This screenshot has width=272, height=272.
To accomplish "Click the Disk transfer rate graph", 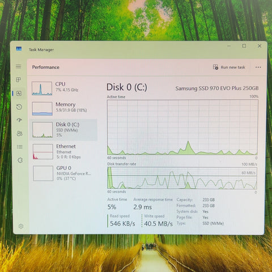I will coord(182,178).
